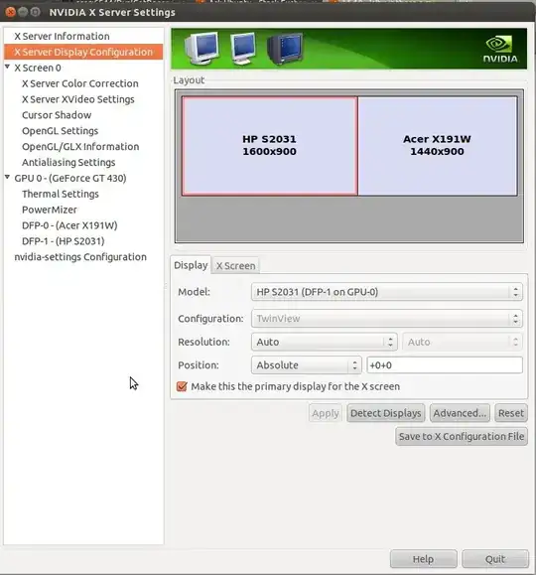
Task: Open the Position Absolute dropdown
Action: [x=307, y=365]
